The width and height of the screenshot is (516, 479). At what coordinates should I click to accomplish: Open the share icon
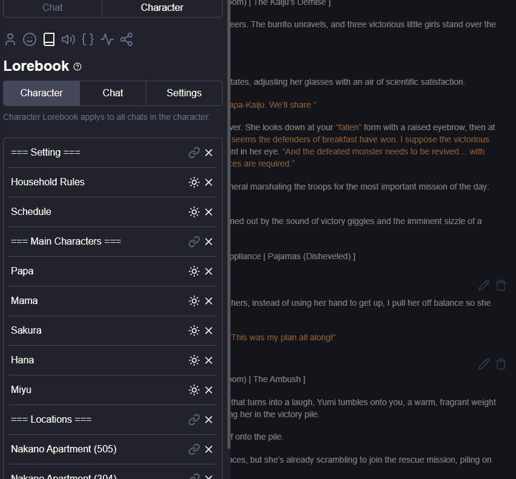pos(126,39)
